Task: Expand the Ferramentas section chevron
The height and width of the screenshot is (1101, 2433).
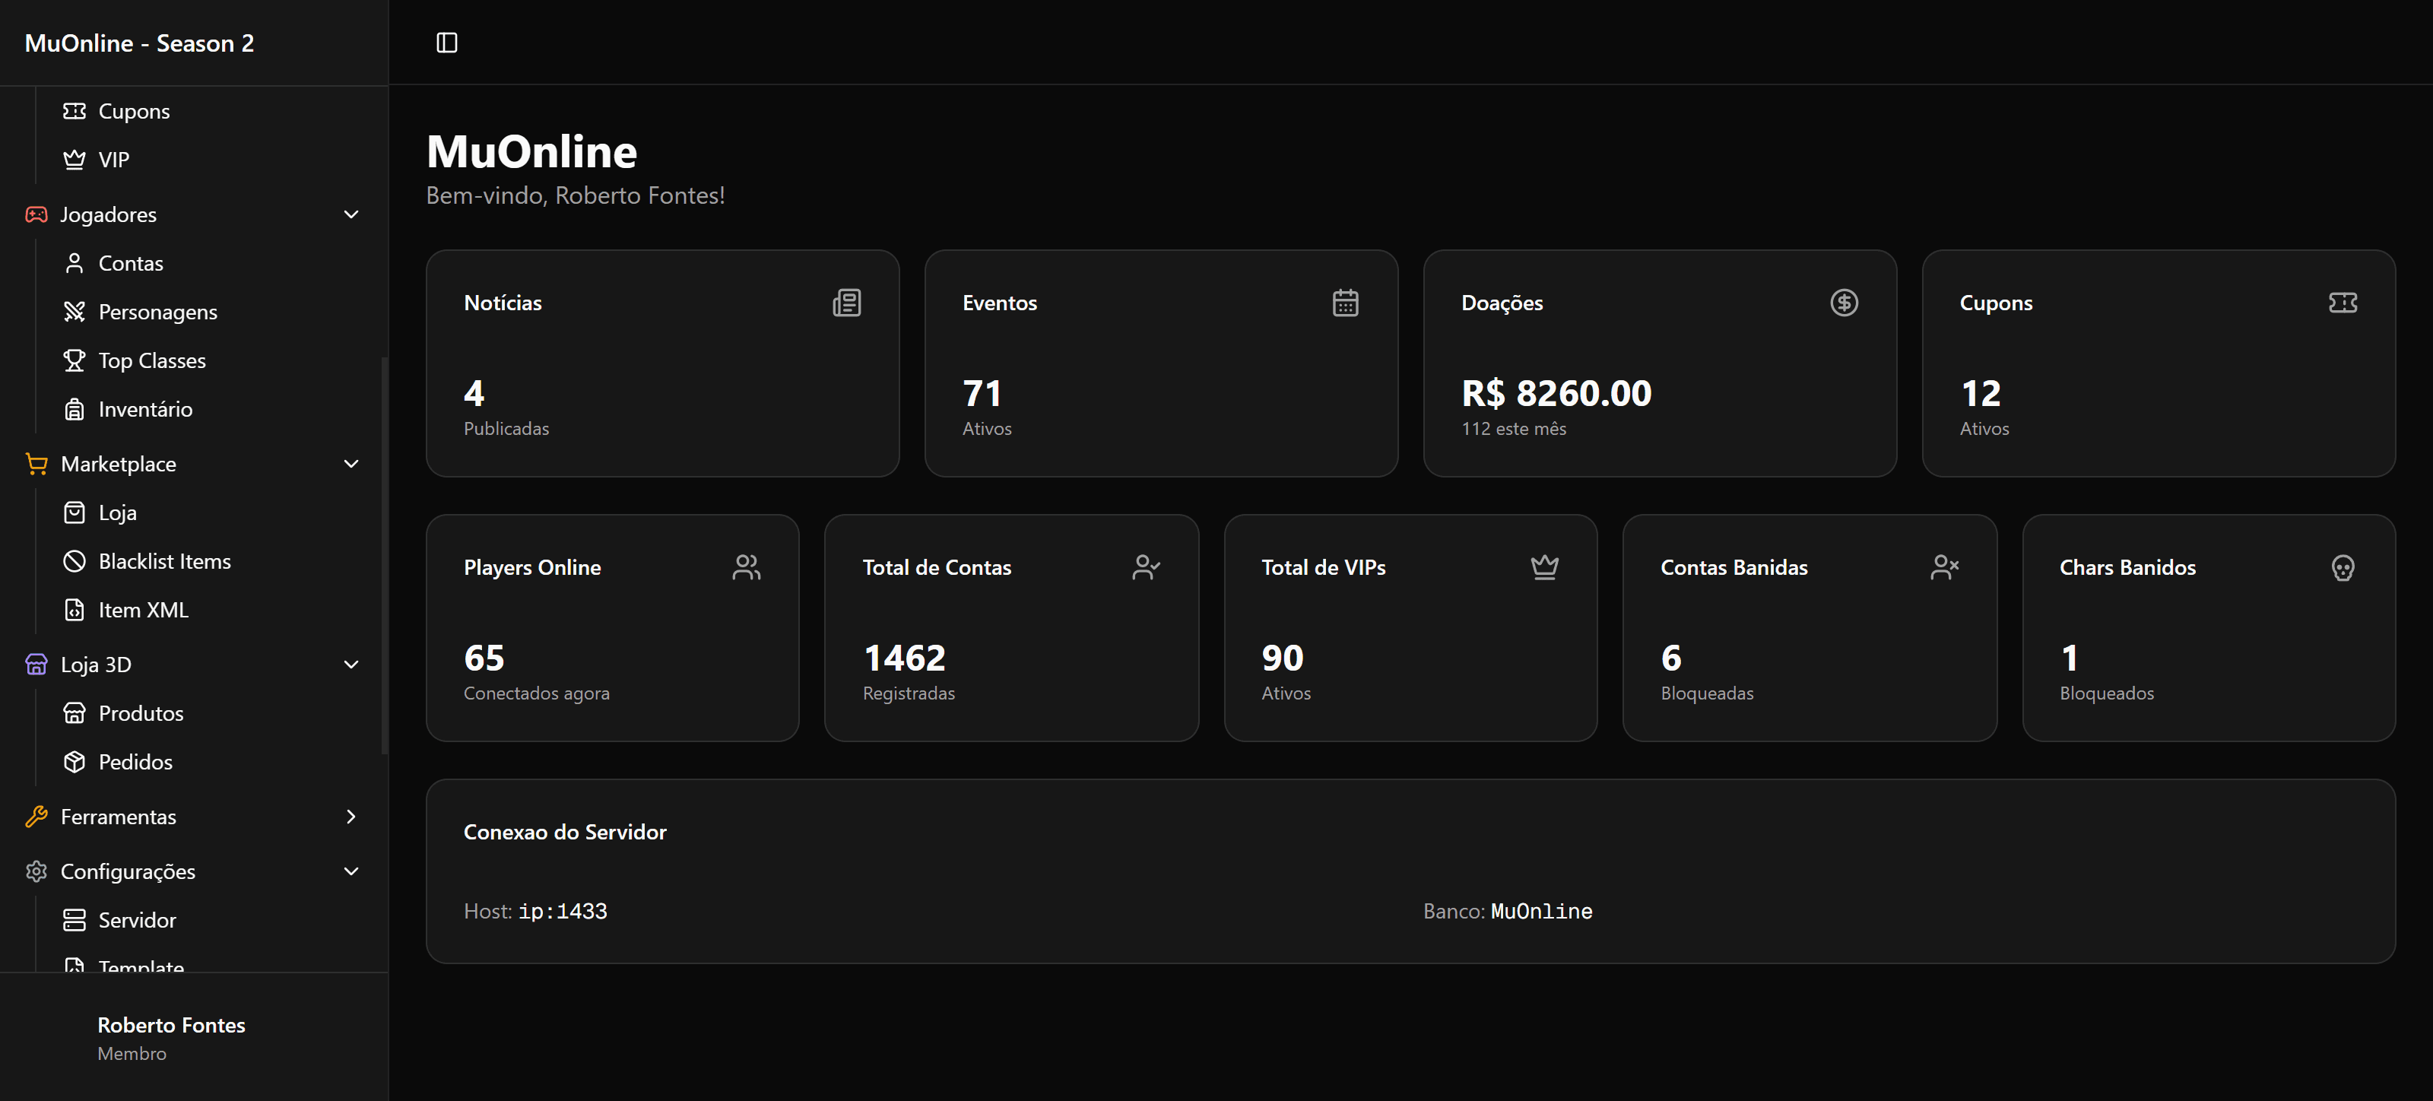Action: 351,817
